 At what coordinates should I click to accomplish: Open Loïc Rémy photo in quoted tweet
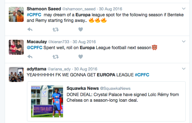point(47,101)
